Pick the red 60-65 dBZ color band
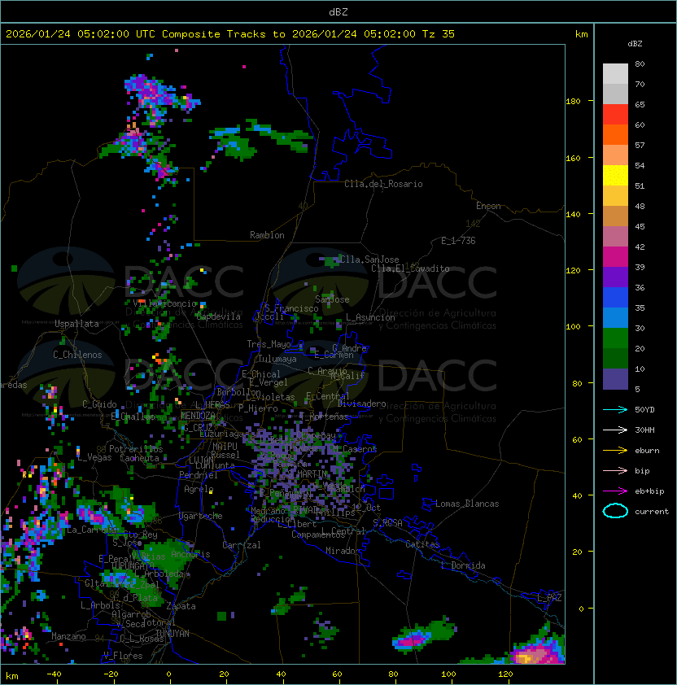The width and height of the screenshot is (677, 685). 615,115
